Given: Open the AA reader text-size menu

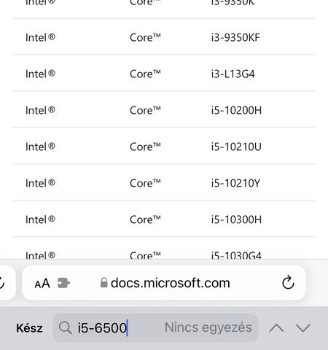Looking at the screenshot, I should tap(42, 284).
